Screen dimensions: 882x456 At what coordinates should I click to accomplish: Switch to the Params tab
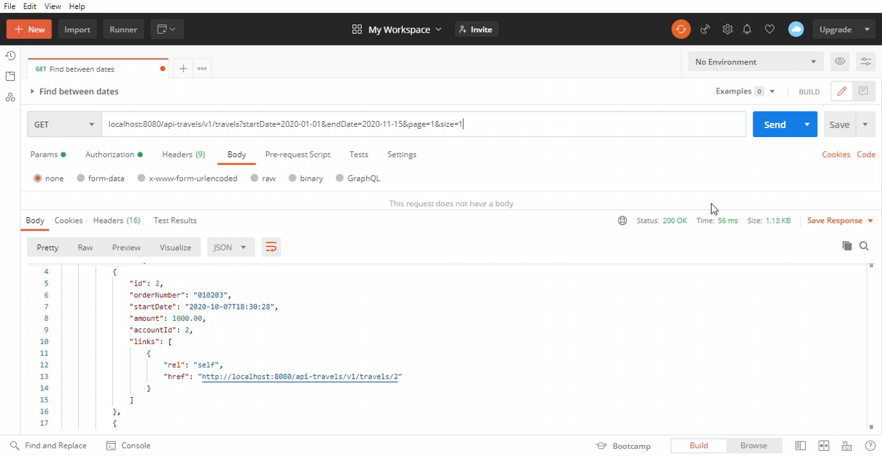tap(48, 154)
